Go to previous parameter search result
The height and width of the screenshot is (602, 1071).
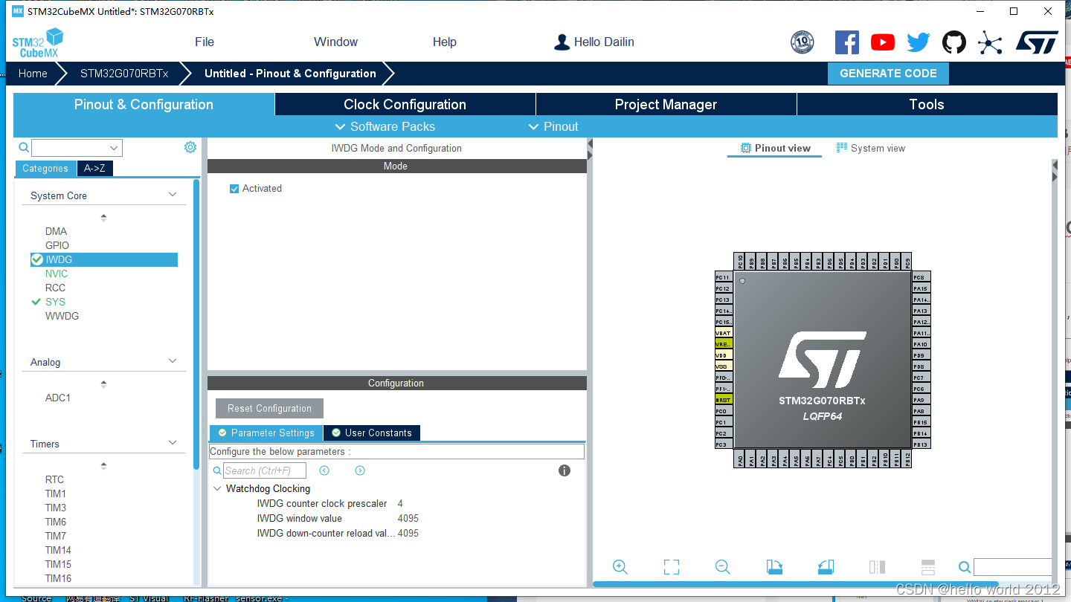coord(324,470)
